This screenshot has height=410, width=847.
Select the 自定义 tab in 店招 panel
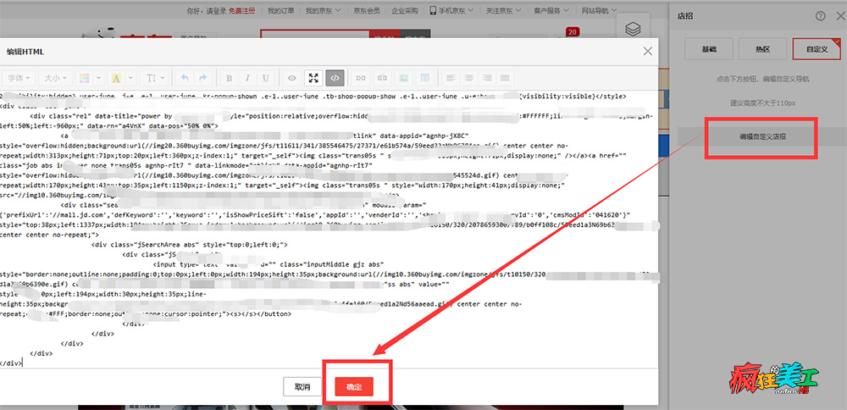(x=817, y=48)
